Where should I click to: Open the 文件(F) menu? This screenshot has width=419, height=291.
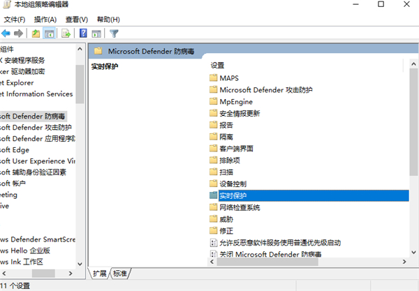click(15, 19)
